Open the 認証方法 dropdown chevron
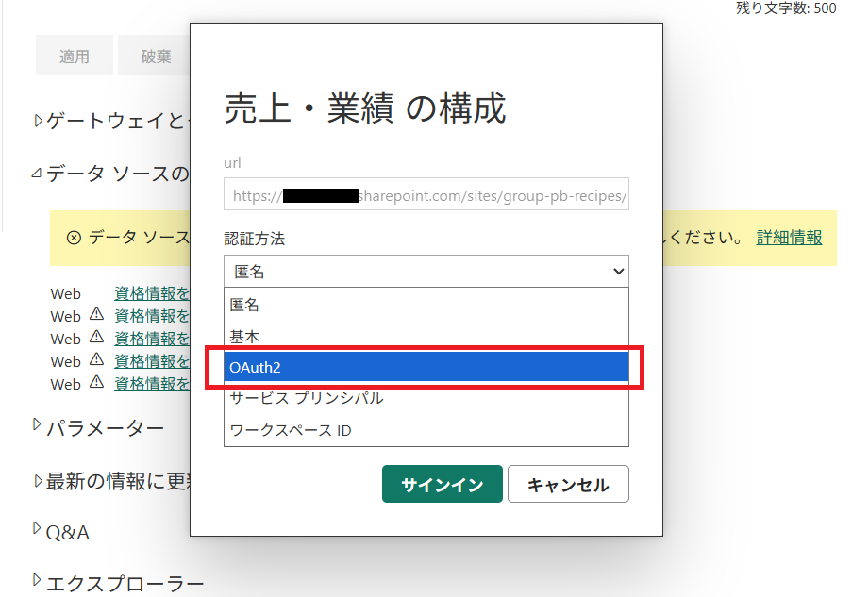Image resolution: width=852 pixels, height=597 pixels. point(620,271)
